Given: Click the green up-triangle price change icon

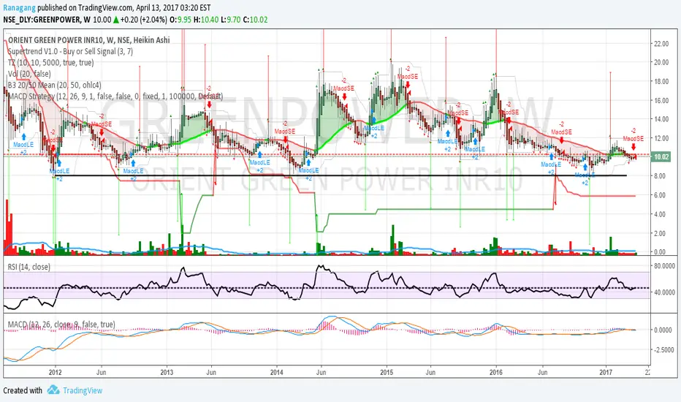Looking at the screenshot, I should 116,20.
